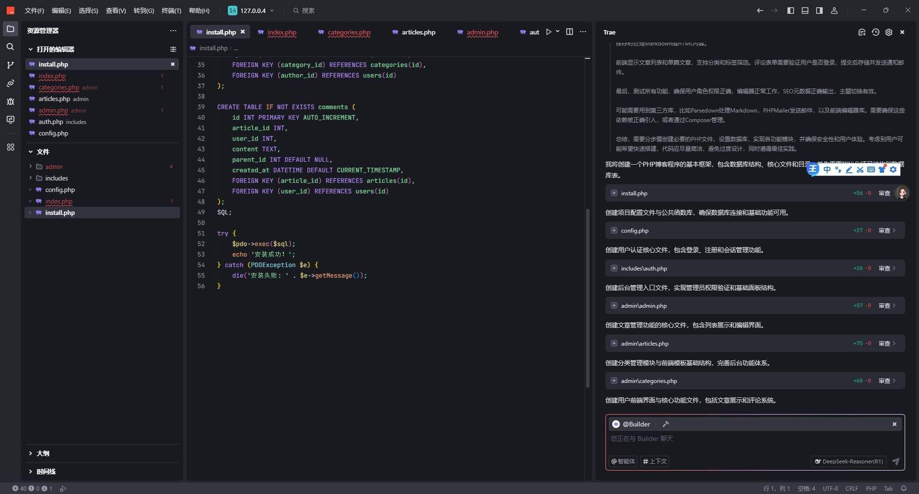Open the 编辑(E) menu

coord(61,11)
